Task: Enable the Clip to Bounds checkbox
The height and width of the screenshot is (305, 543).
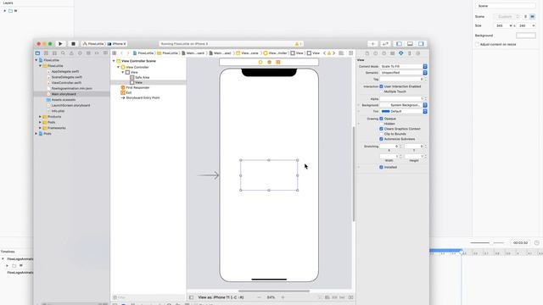Action: (381, 134)
